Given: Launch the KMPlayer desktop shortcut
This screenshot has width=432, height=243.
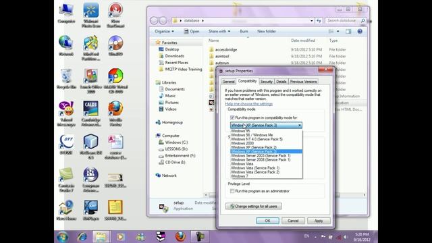Looking at the screenshot, I should pos(91,210).
